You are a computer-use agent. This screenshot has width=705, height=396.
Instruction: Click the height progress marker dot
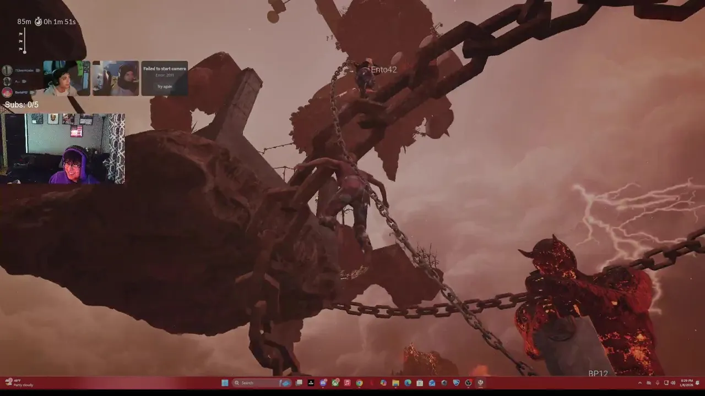point(25,52)
